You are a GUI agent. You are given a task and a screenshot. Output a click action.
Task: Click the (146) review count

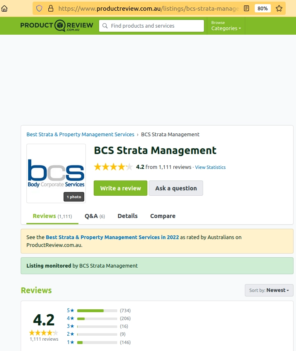coord(125,342)
